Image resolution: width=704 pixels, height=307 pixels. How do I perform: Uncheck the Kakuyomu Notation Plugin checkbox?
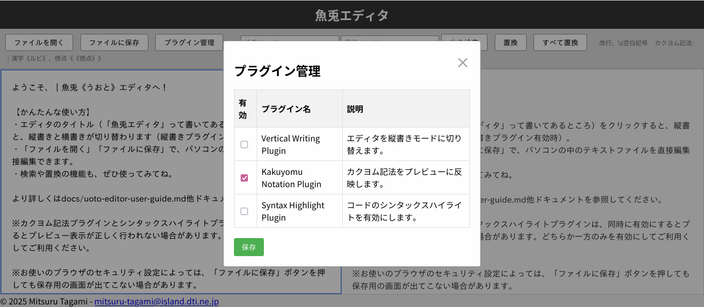(244, 178)
